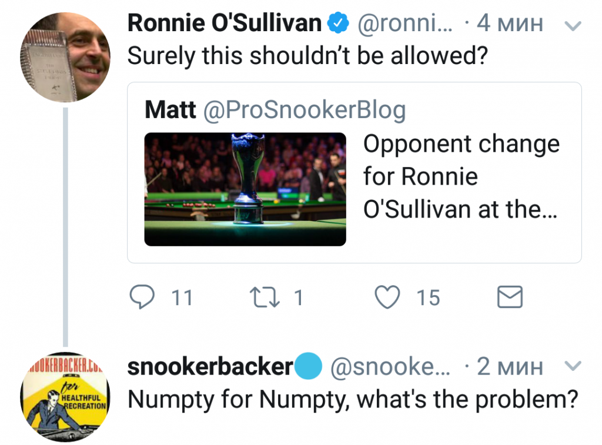Click the @ProSnookerBlog handle in quoted tweet
The image size is (602, 445).
point(304,110)
